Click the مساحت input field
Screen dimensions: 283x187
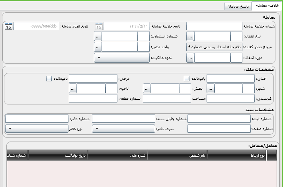pyautogui.click(x=167, y=98)
